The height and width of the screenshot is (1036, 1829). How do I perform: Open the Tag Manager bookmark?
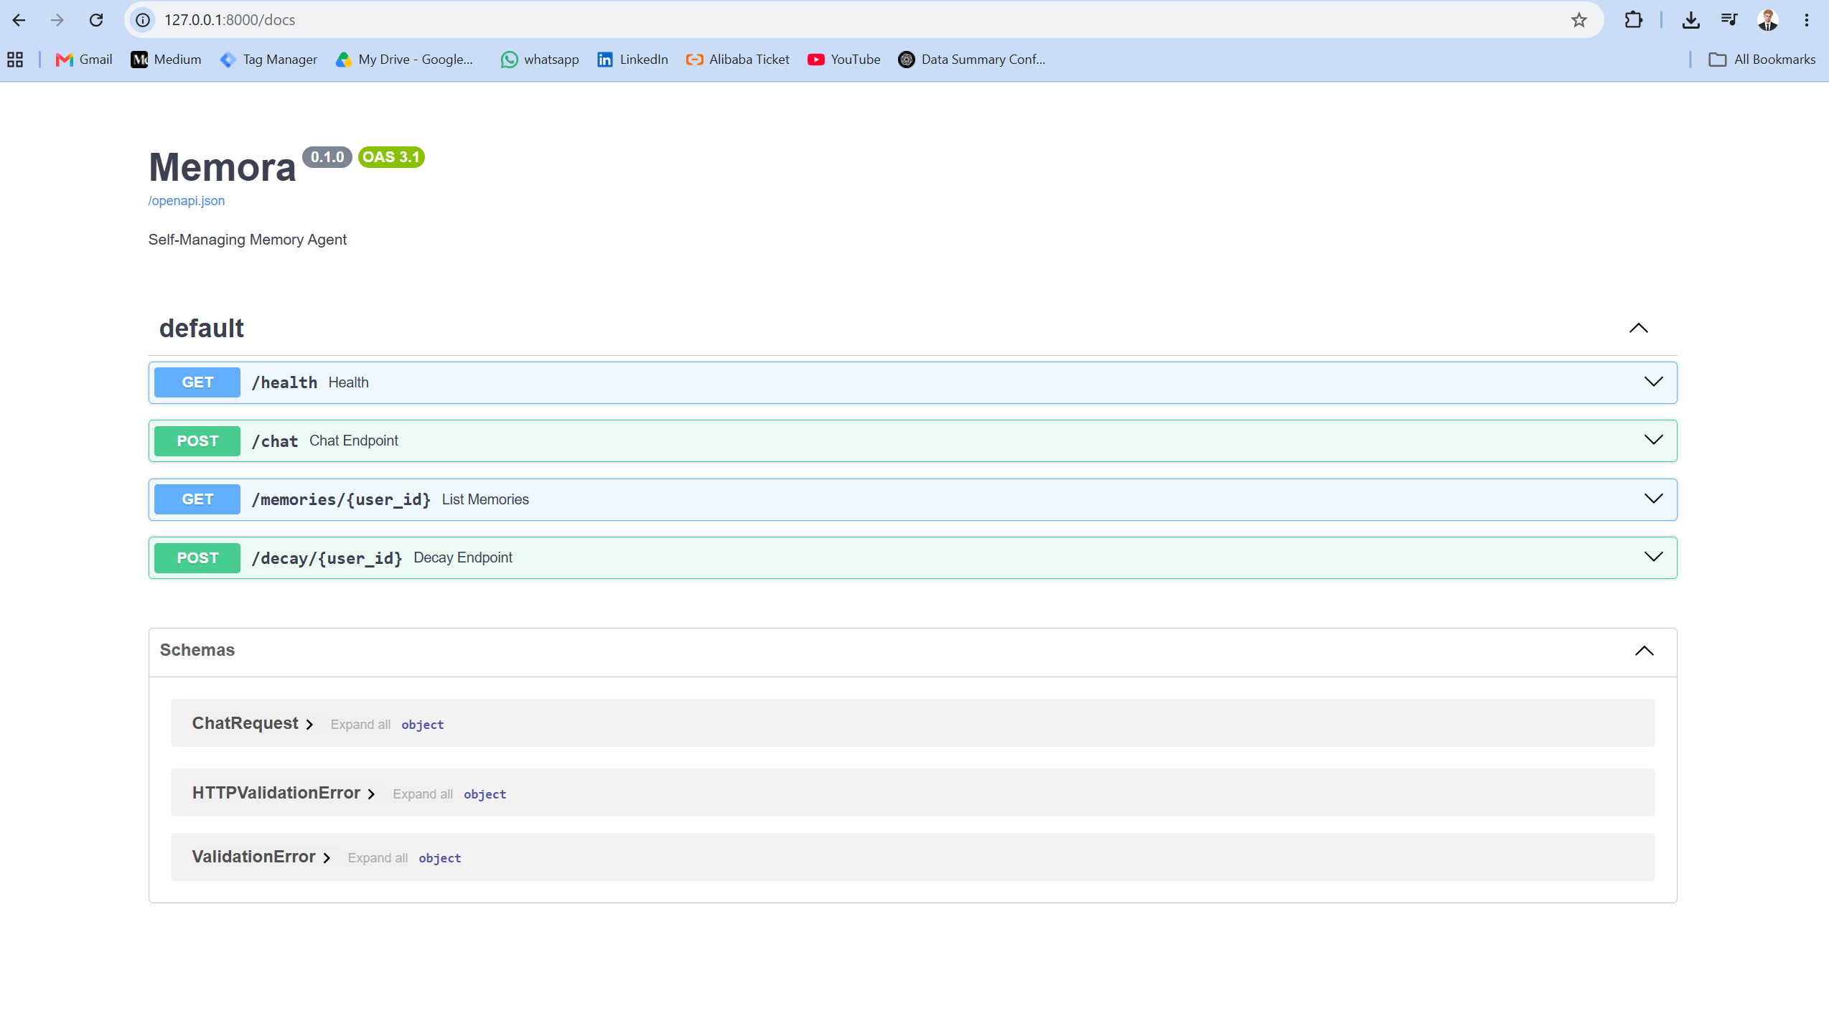click(x=269, y=60)
